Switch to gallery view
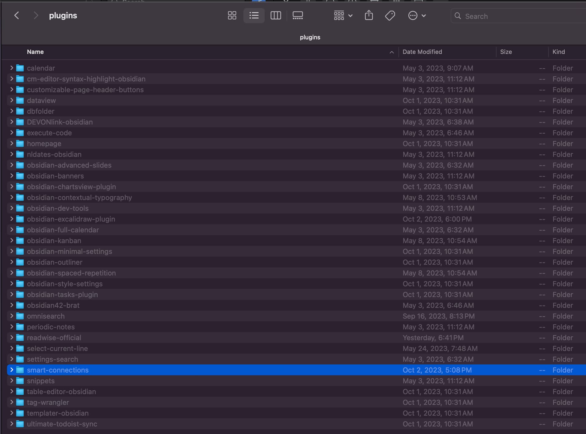The image size is (586, 434). (298, 16)
